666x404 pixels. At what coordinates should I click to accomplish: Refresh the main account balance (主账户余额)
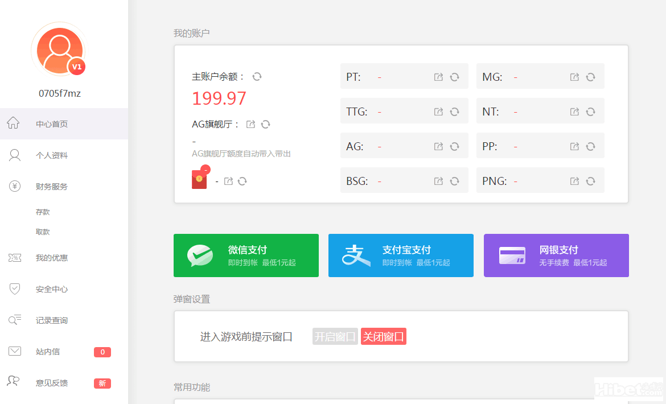(257, 77)
